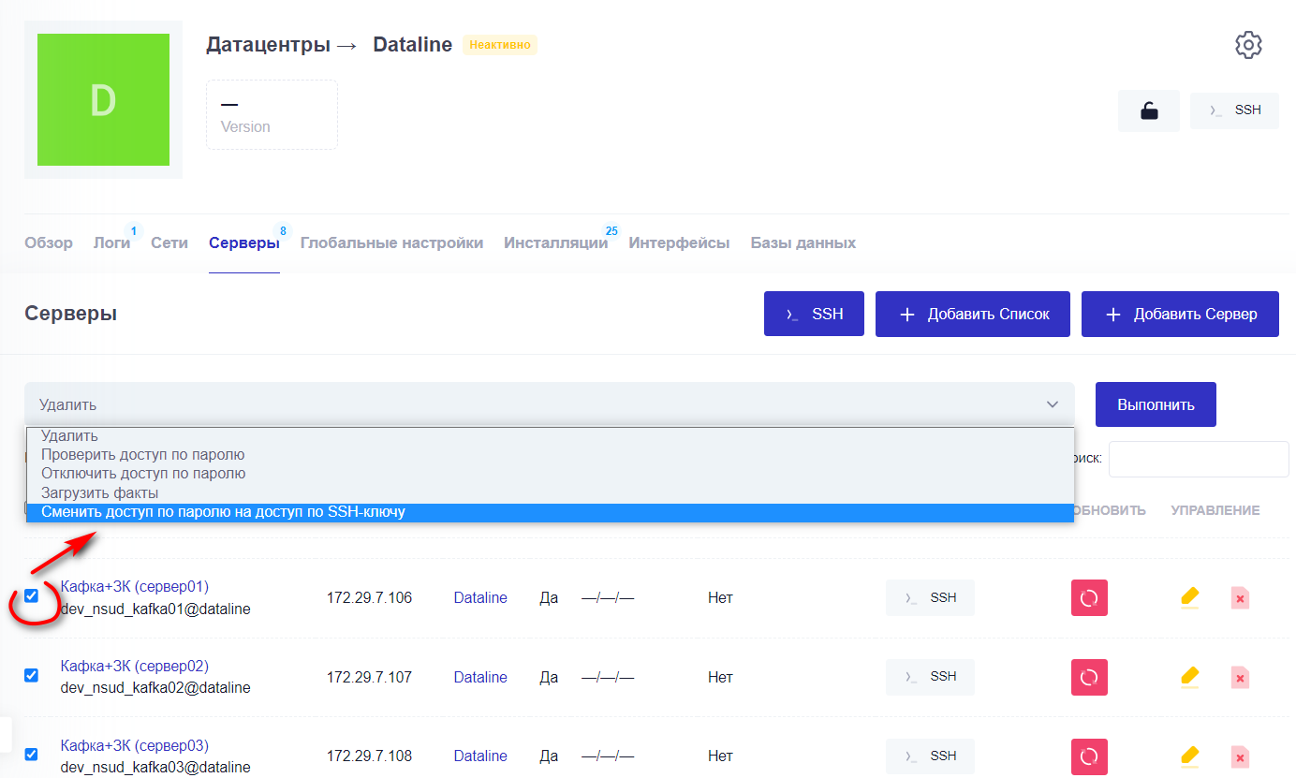Click the refresh icon for сервер02
This screenshot has width=1296, height=778.
[1089, 676]
